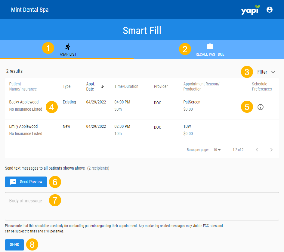284x252 pixels.
Task: Sort by Patient Name/Insurance column header
Action: (23, 87)
